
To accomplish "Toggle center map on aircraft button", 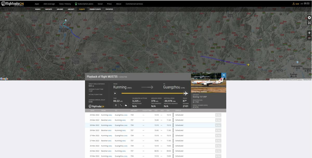I will coord(116,105).
